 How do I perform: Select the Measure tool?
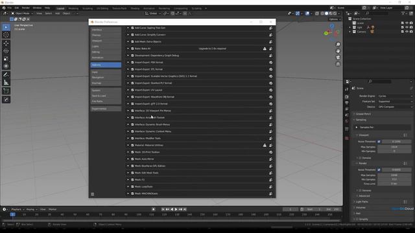coord(6,83)
